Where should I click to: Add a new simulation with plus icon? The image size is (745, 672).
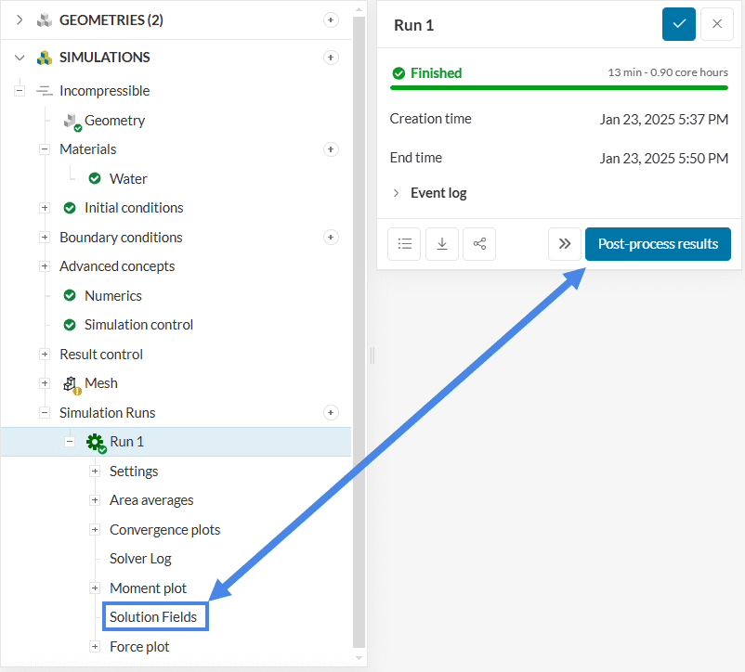[330, 58]
